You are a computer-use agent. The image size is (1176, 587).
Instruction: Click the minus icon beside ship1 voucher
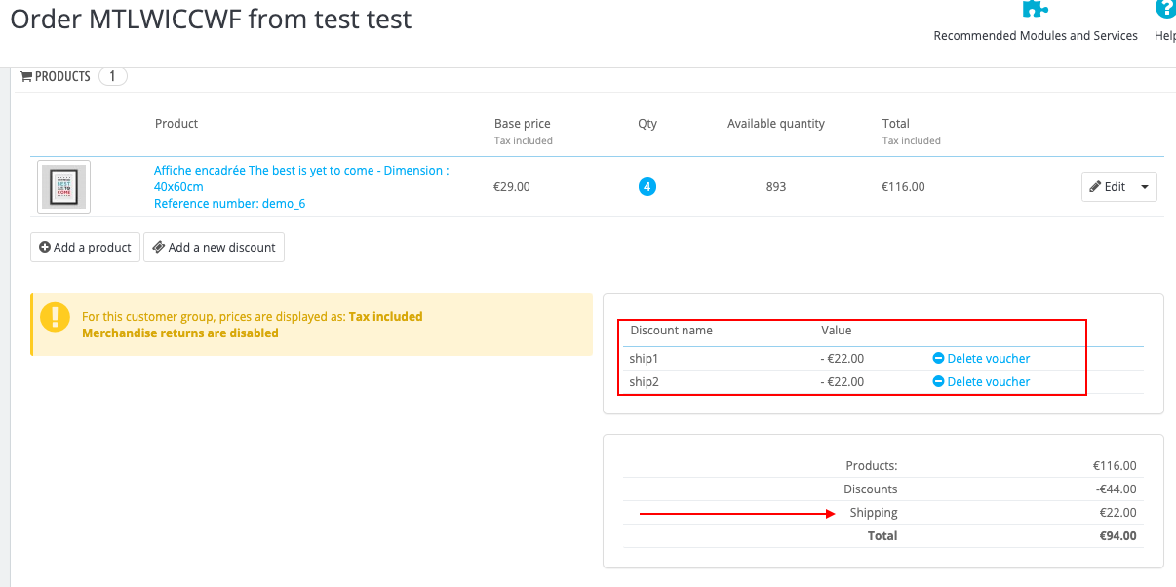938,358
